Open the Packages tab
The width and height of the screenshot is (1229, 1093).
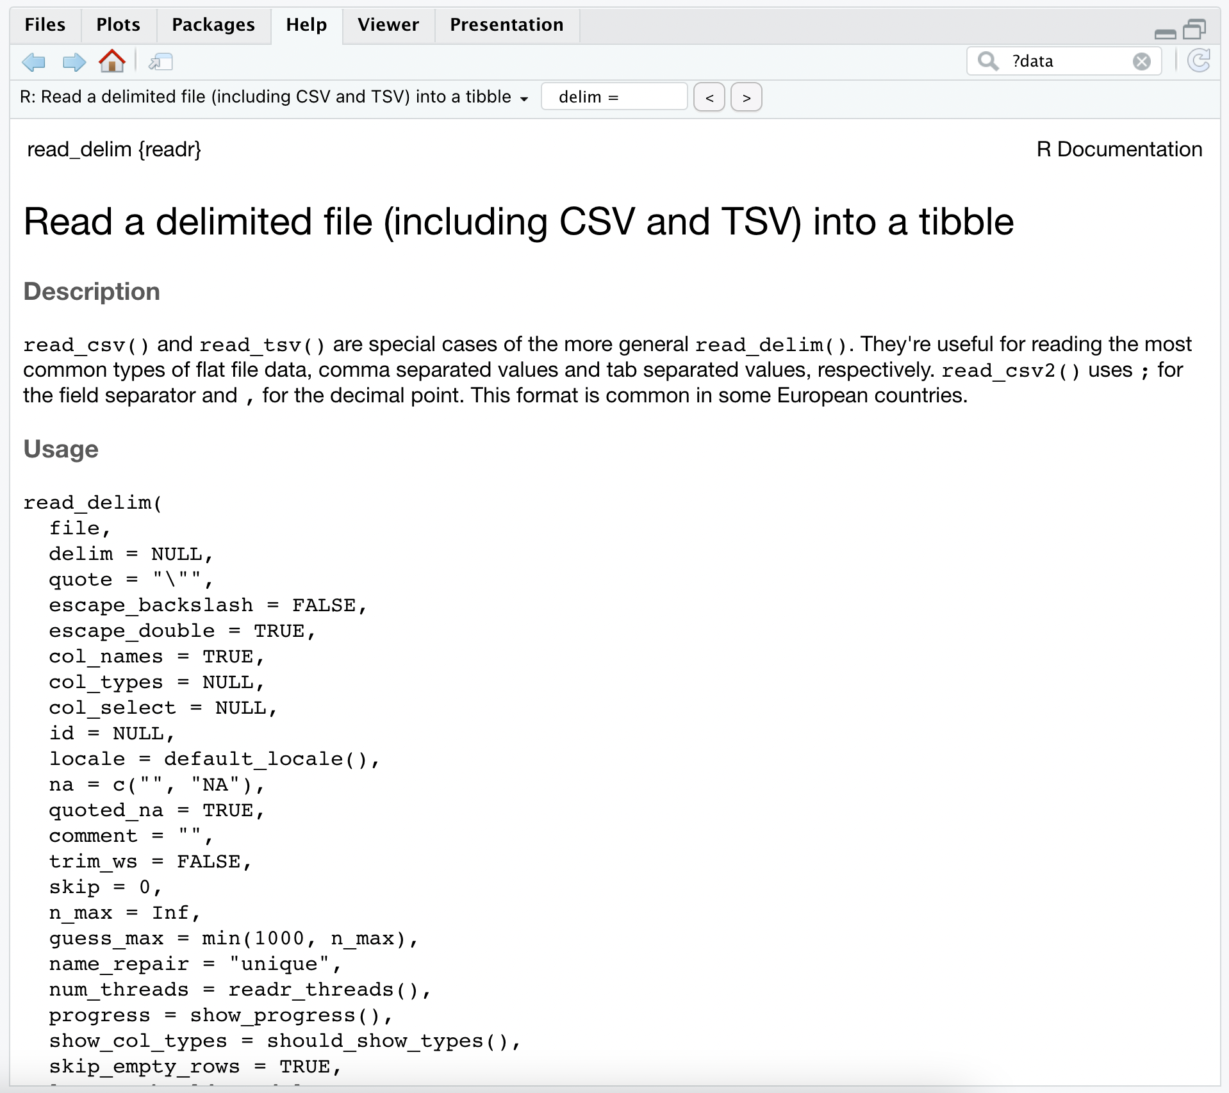click(x=213, y=25)
